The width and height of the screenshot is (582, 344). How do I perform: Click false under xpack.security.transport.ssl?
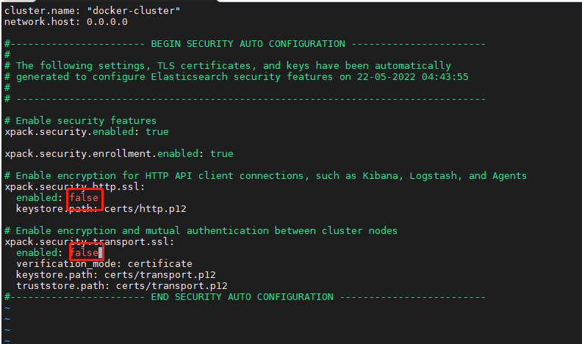coord(85,252)
